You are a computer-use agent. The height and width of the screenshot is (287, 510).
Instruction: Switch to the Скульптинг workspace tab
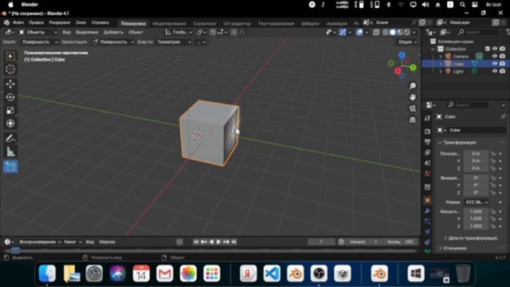point(205,23)
